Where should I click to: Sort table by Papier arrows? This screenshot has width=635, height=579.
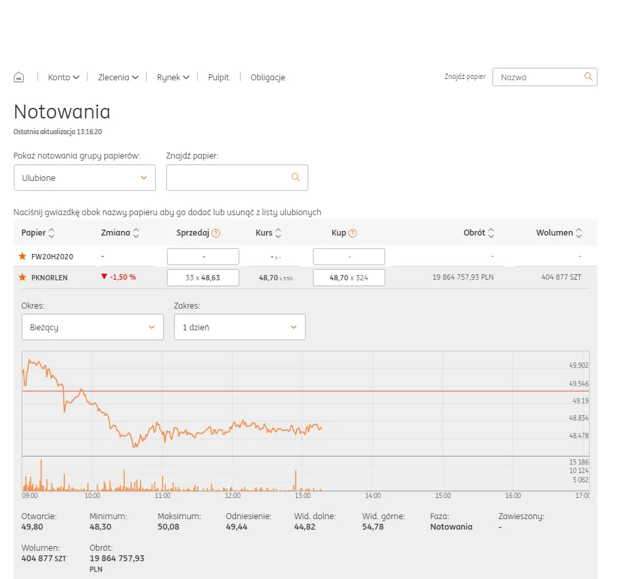(51, 233)
